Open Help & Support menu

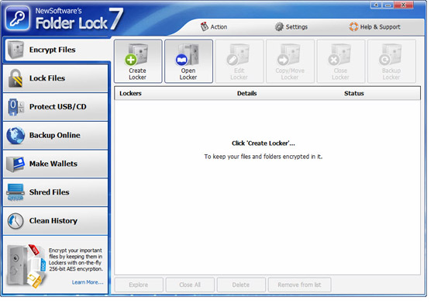point(374,27)
